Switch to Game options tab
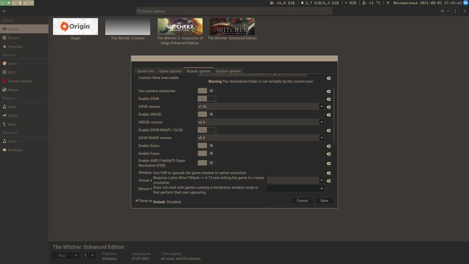469x264 pixels. [170, 71]
